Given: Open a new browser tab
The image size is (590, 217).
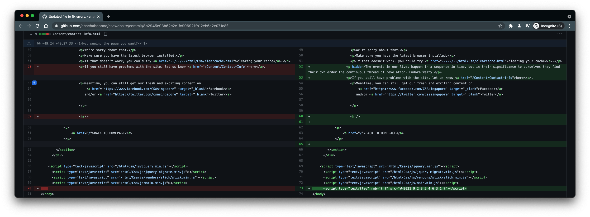Looking at the screenshot, I should [108, 17].
